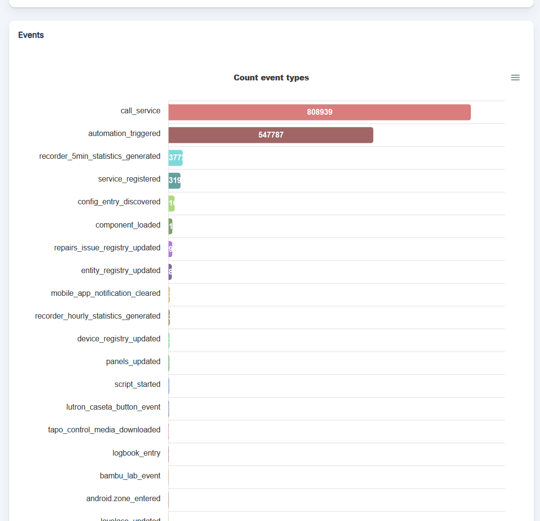
Task: Click the lutron_caseta_button_event label
Action: pos(113,407)
